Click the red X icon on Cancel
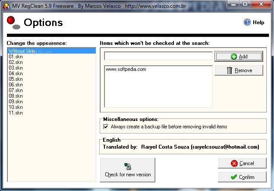 pos(234,163)
